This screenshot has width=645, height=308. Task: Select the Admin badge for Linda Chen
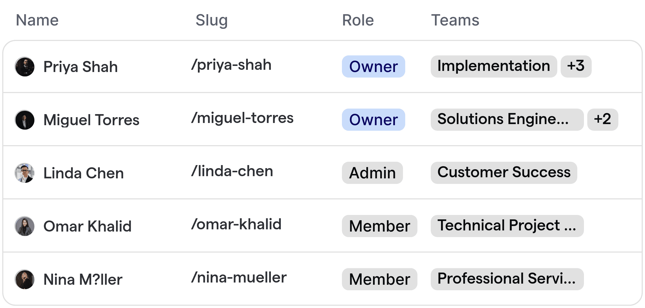[x=372, y=173]
